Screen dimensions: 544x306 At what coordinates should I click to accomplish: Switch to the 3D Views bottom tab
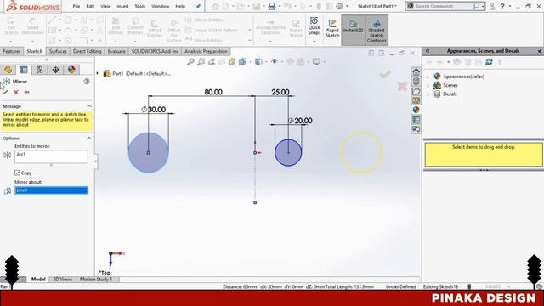(x=62, y=280)
